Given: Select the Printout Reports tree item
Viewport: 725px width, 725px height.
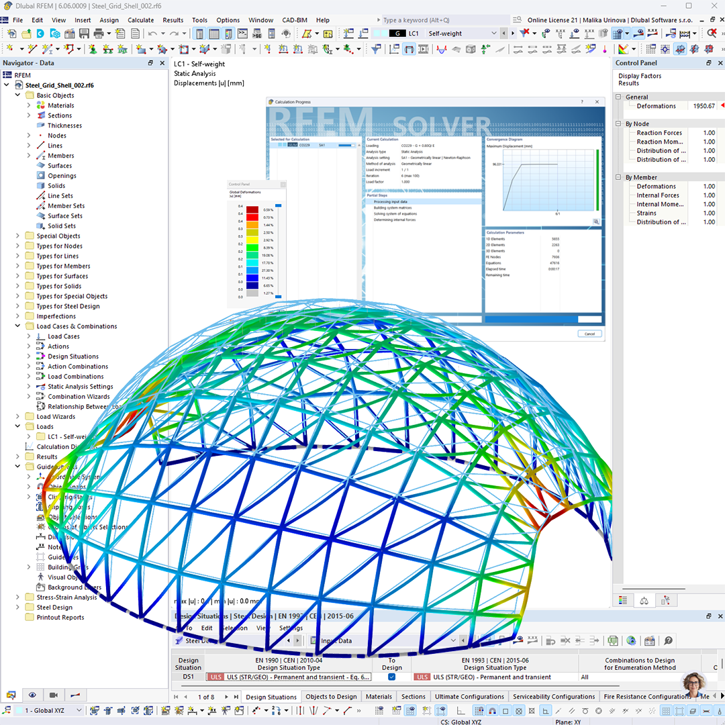Looking at the screenshot, I should pyautogui.click(x=60, y=618).
